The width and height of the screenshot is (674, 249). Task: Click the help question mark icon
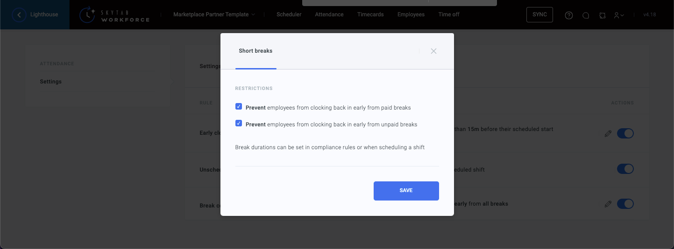coord(568,15)
